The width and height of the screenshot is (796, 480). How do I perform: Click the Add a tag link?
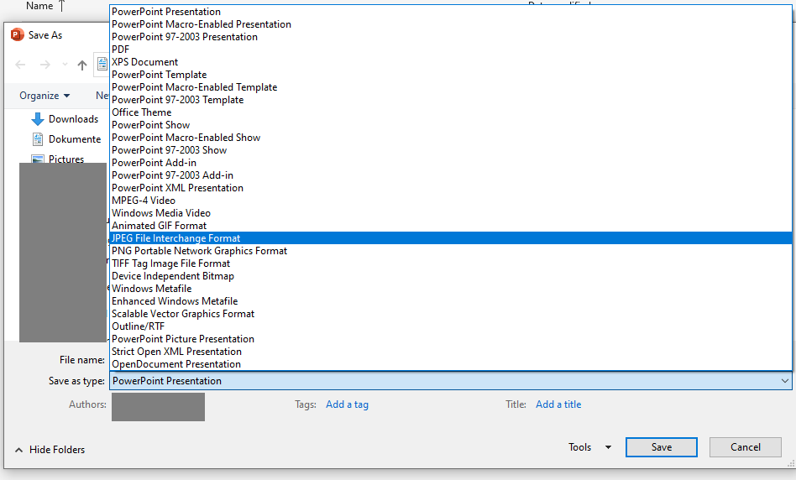(x=347, y=404)
